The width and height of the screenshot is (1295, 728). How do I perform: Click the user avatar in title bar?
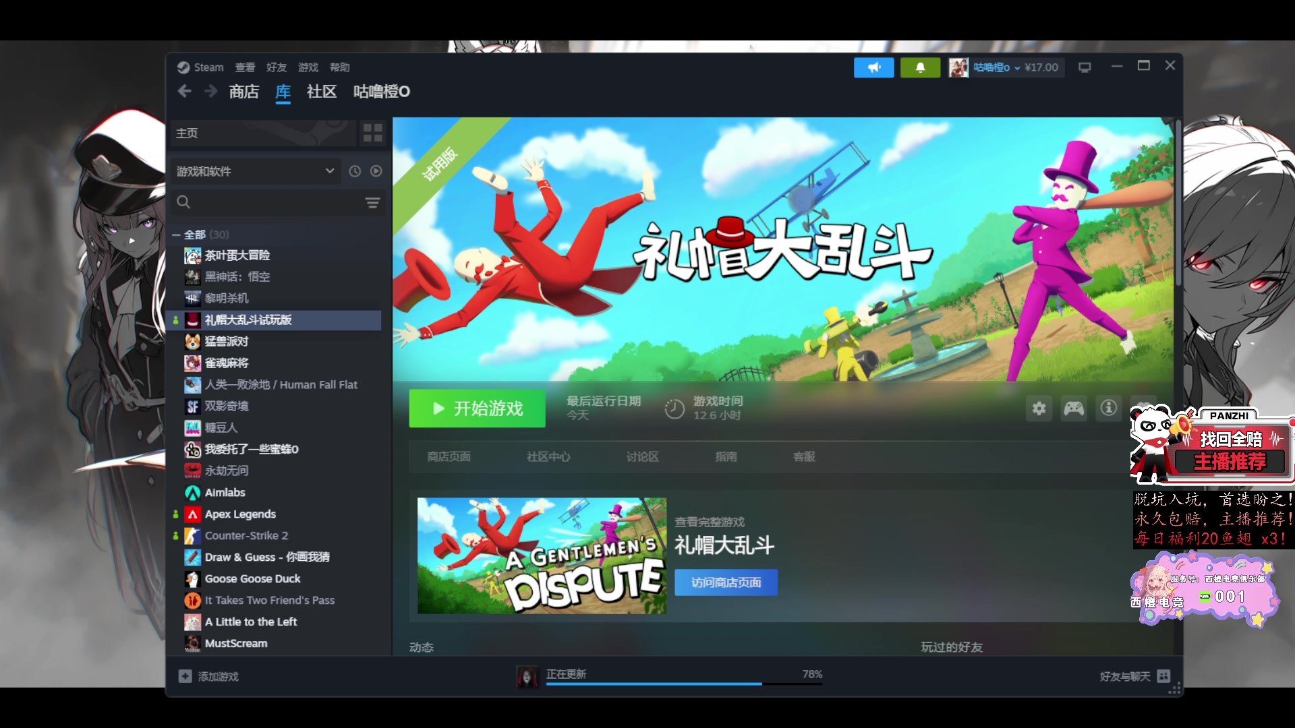point(958,67)
